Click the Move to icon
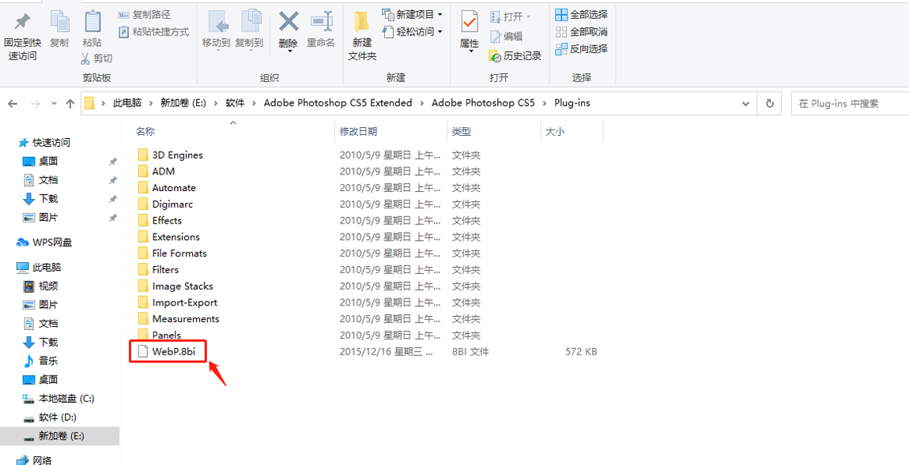This screenshot has height=465, width=909. click(x=216, y=22)
